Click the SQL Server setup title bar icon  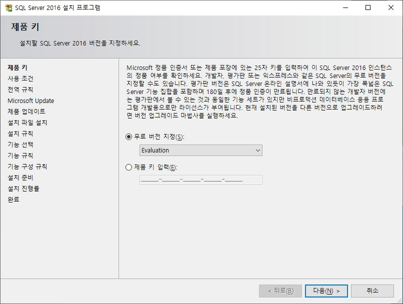point(8,7)
